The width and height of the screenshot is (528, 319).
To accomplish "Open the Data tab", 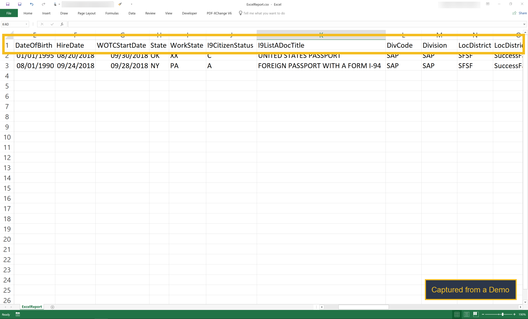I will click(x=132, y=13).
